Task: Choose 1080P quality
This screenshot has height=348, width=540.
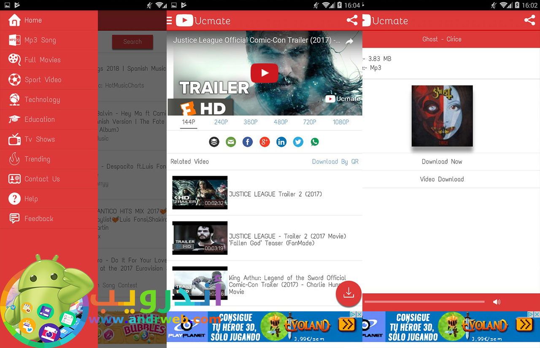Action: [341, 122]
